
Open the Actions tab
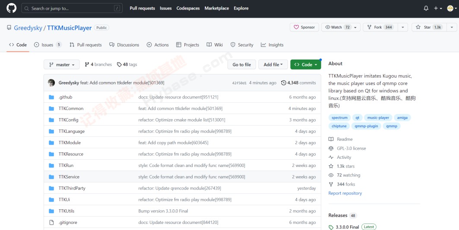pyautogui.click(x=158, y=45)
